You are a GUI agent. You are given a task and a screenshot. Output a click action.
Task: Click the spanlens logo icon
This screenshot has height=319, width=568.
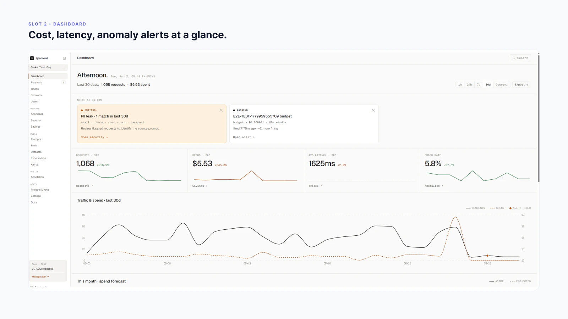click(x=32, y=58)
